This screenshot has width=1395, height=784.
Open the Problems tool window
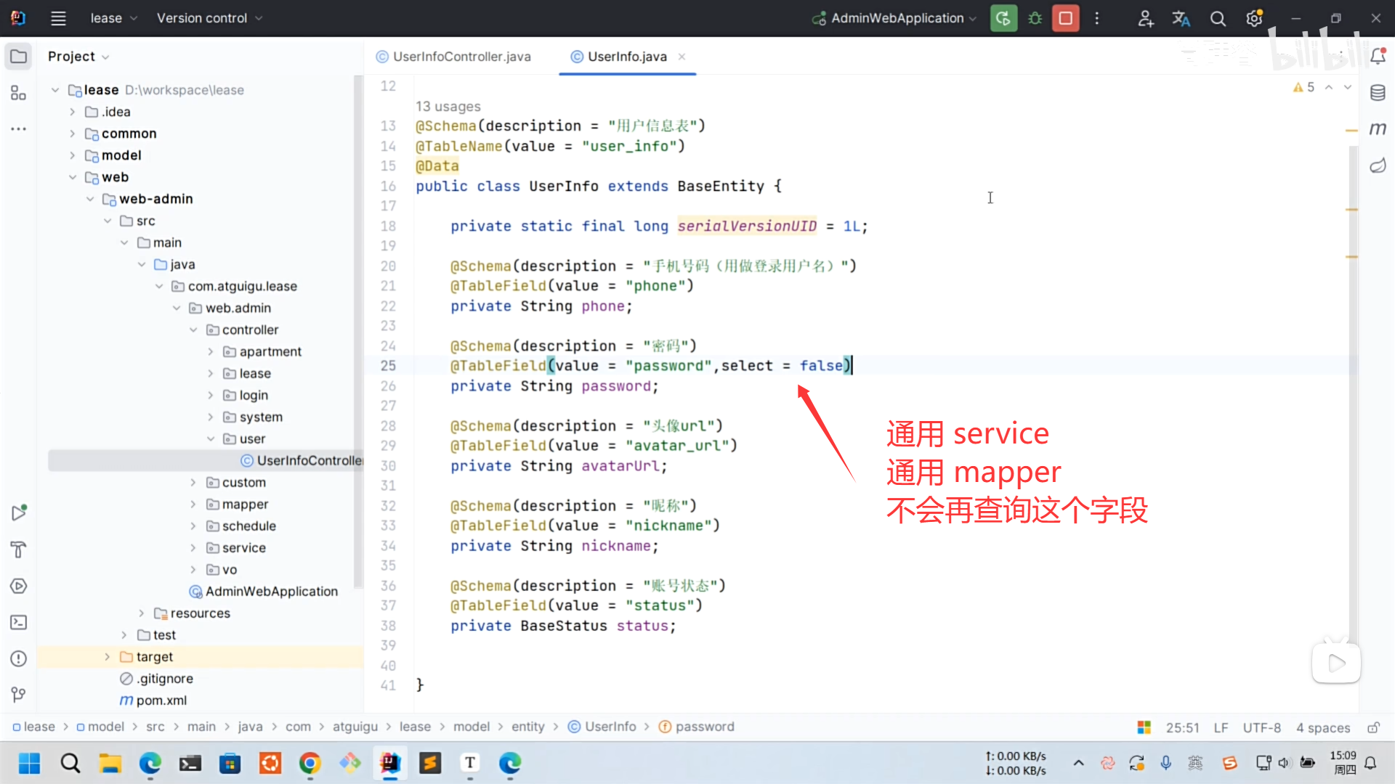pos(19,658)
